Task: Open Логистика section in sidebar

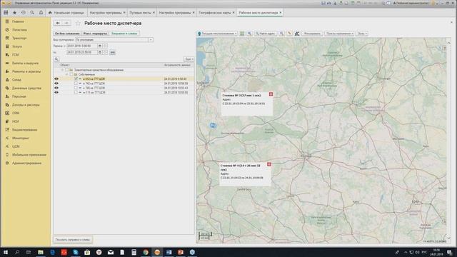Action: (19, 30)
